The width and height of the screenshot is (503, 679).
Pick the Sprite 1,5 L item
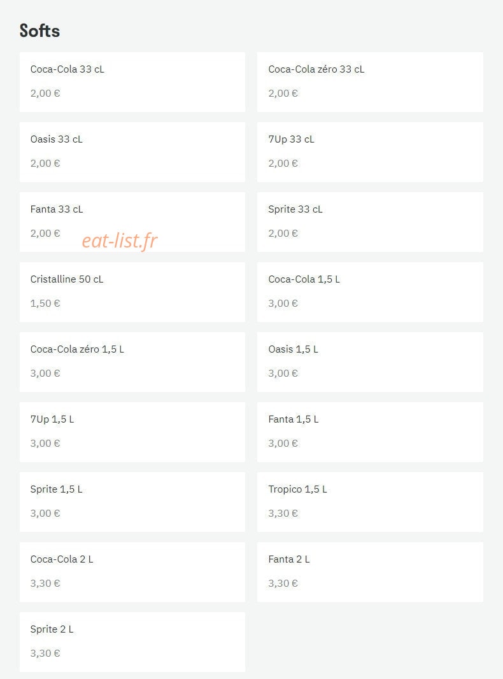click(132, 502)
